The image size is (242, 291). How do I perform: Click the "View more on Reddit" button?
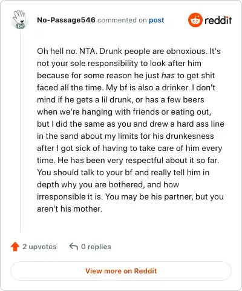pos(121,271)
